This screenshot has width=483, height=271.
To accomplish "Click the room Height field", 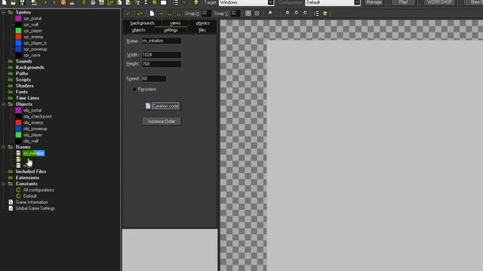I will 161,64.
